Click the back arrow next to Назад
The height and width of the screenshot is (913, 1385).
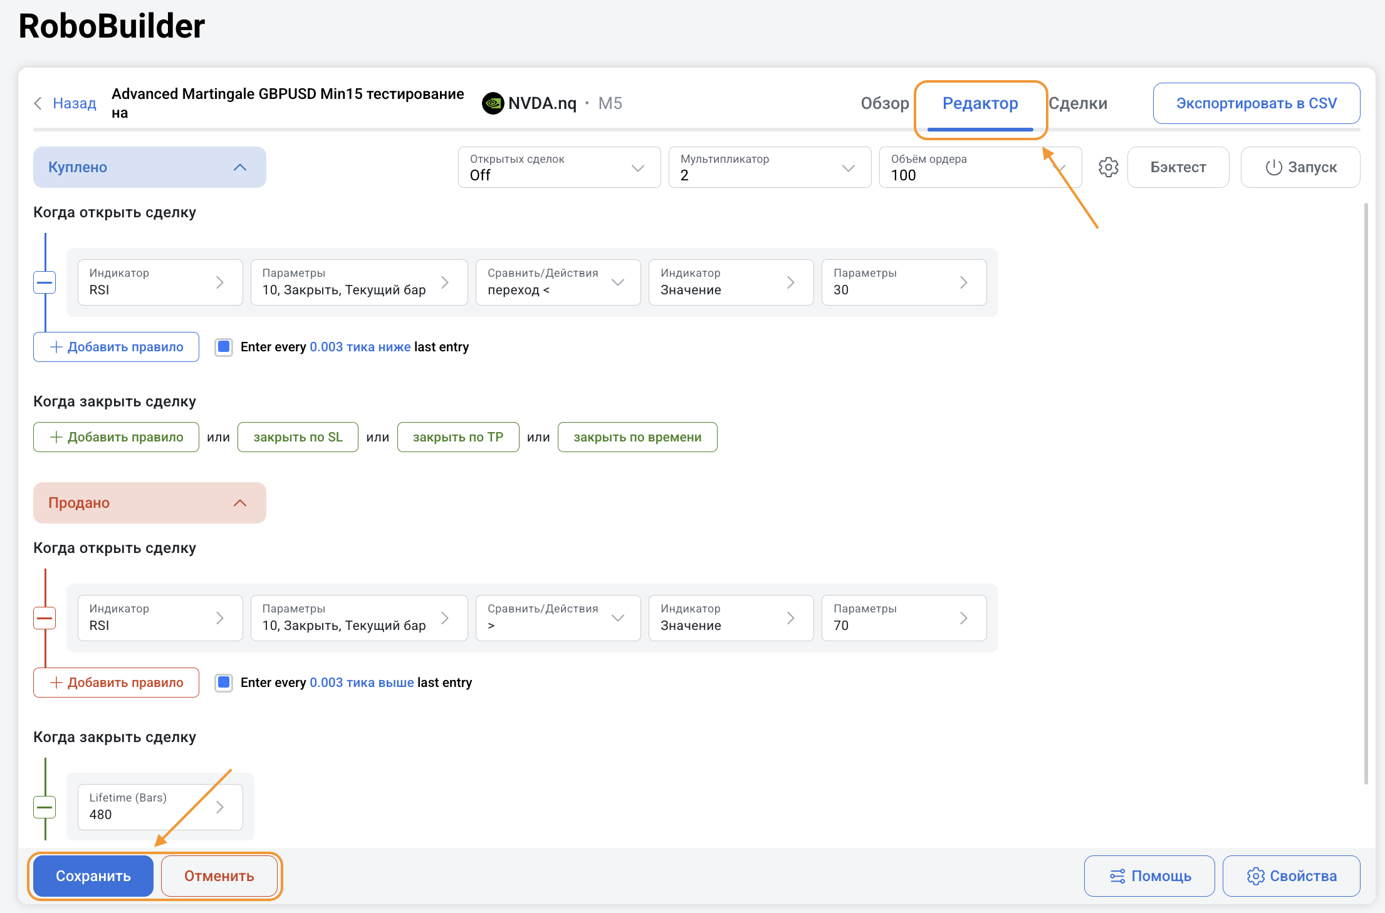pyautogui.click(x=38, y=103)
